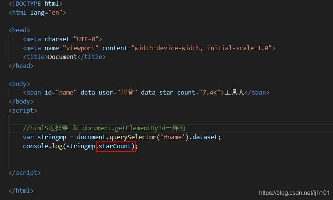Collapse the fold arrow beside the <body> tag

(x=3, y=84)
